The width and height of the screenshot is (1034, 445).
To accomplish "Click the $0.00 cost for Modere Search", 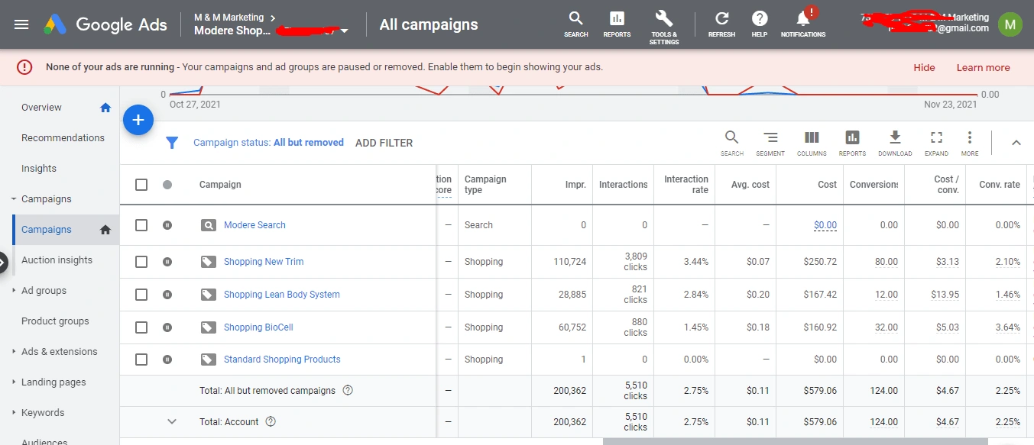I will [825, 225].
